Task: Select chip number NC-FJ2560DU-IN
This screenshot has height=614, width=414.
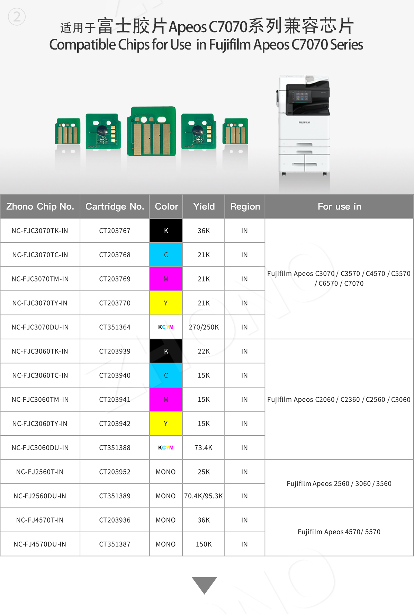Action: coord(40,496)
